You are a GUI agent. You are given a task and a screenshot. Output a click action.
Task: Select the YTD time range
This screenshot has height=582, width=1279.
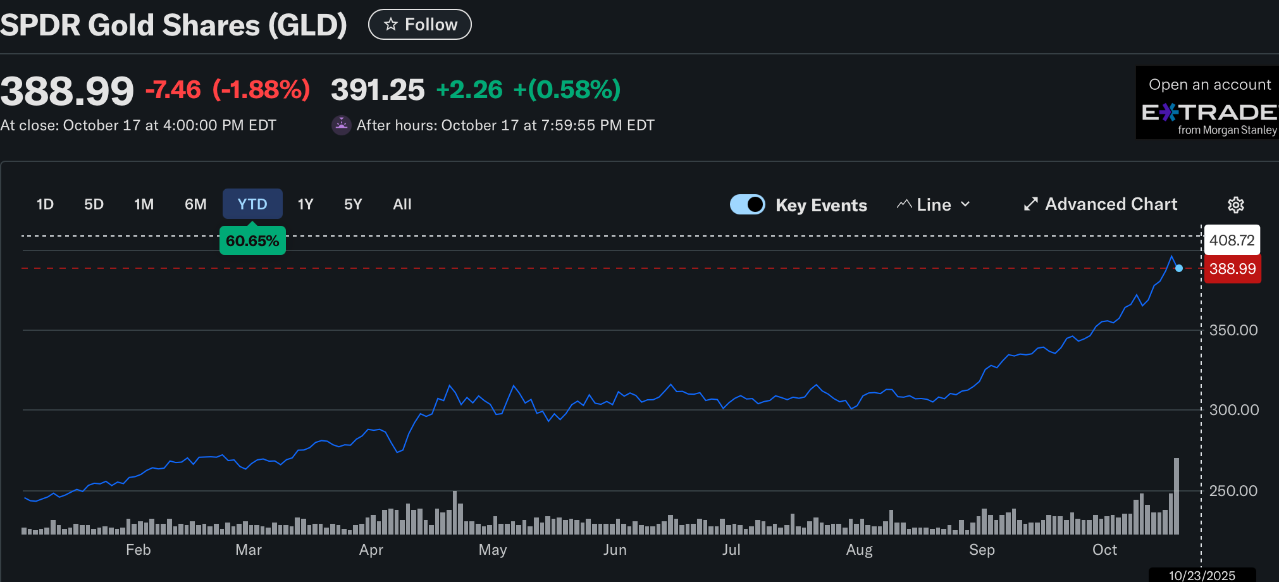[252, 204]
